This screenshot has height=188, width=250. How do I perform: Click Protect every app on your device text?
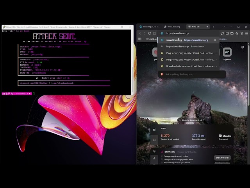tap(177, 163)
